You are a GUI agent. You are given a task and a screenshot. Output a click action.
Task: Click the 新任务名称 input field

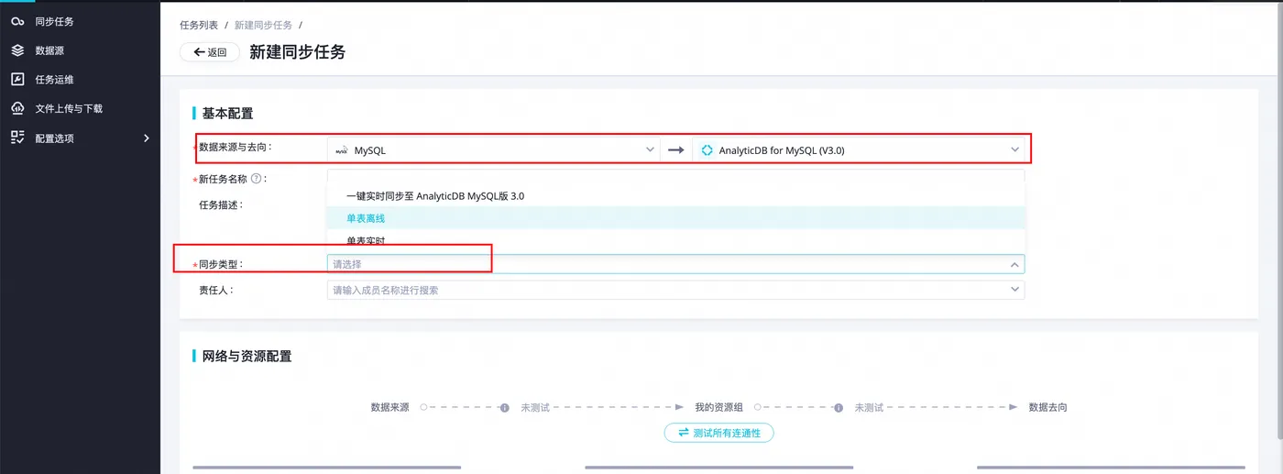click(675, 177)
